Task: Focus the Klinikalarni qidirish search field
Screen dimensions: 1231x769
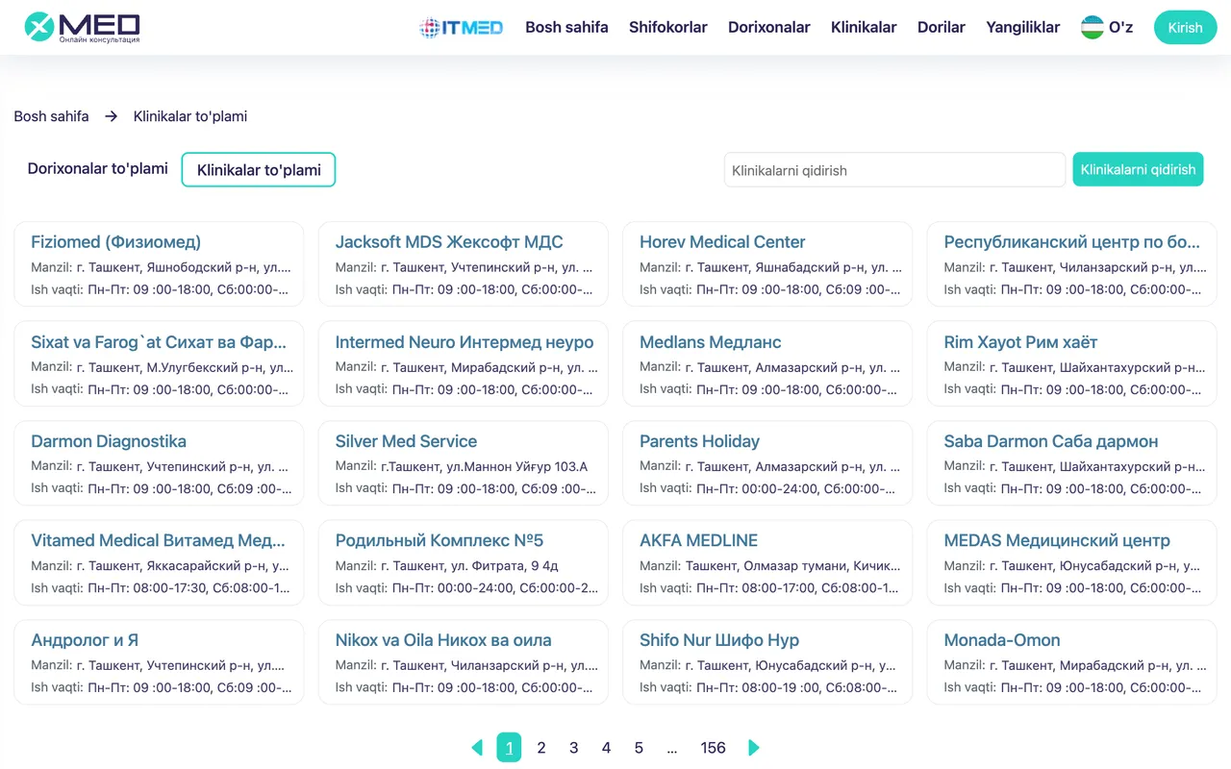Action: (894, 170)
